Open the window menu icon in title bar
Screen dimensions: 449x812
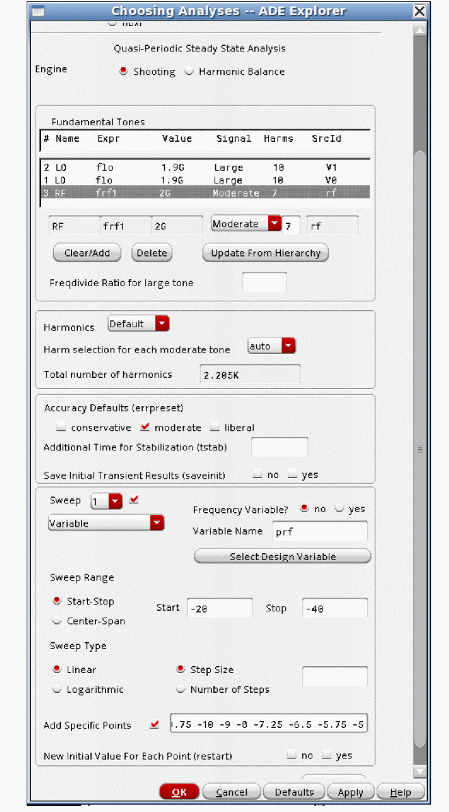pos(38,11)
